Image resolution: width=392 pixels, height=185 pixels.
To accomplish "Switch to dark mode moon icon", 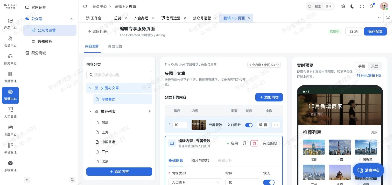I will (352, 6).
